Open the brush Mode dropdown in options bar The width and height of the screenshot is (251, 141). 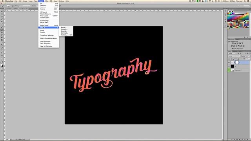(x=24, y=6)
